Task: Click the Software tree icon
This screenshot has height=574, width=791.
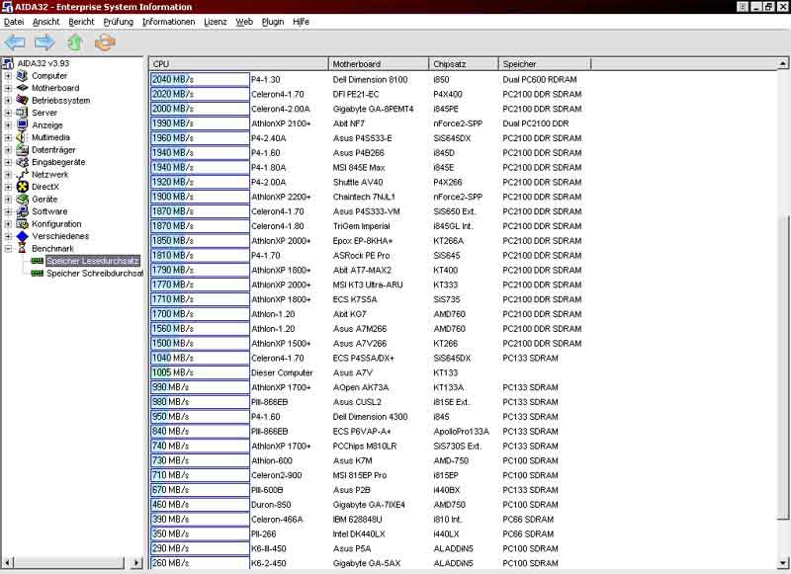Action: (22, 211)
